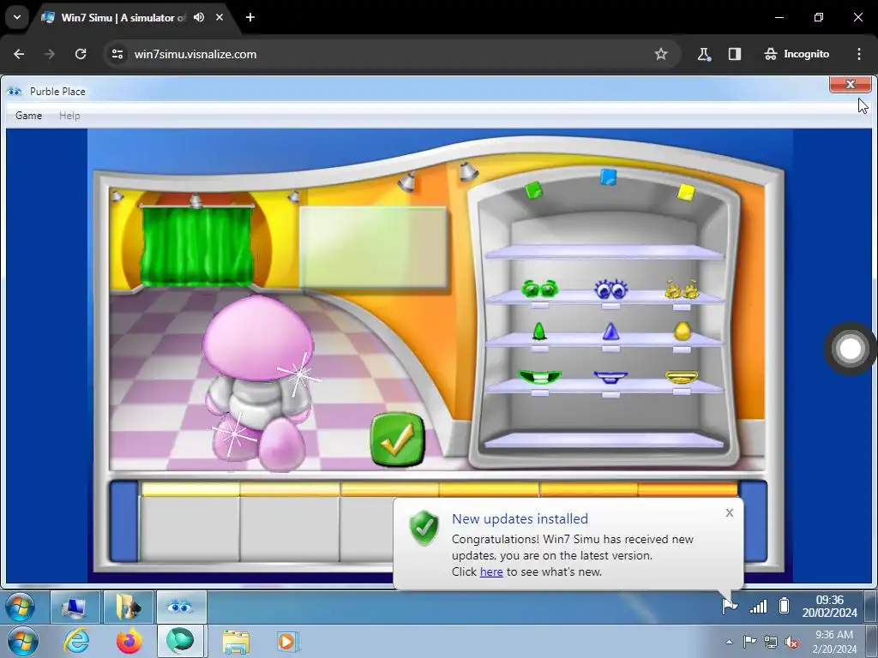Dismiss the New updates installed notification
878x658 pixels.
729,512
